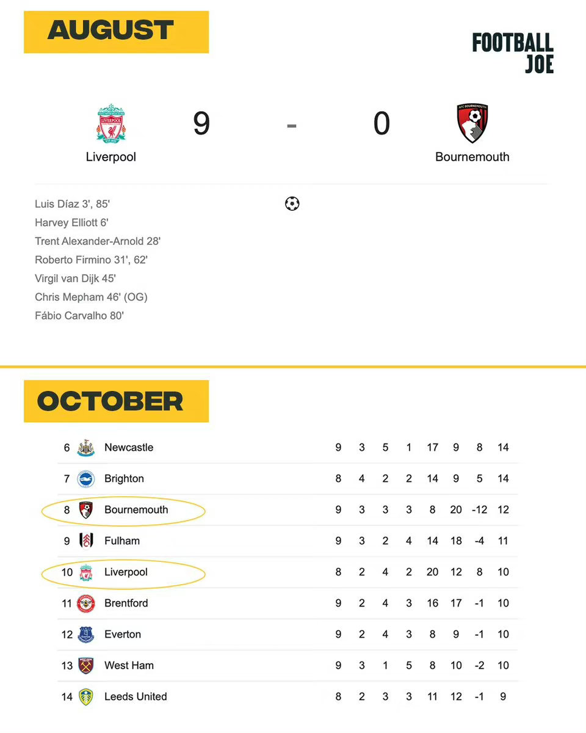Click the Fulham crest in standings

[86, 541]
